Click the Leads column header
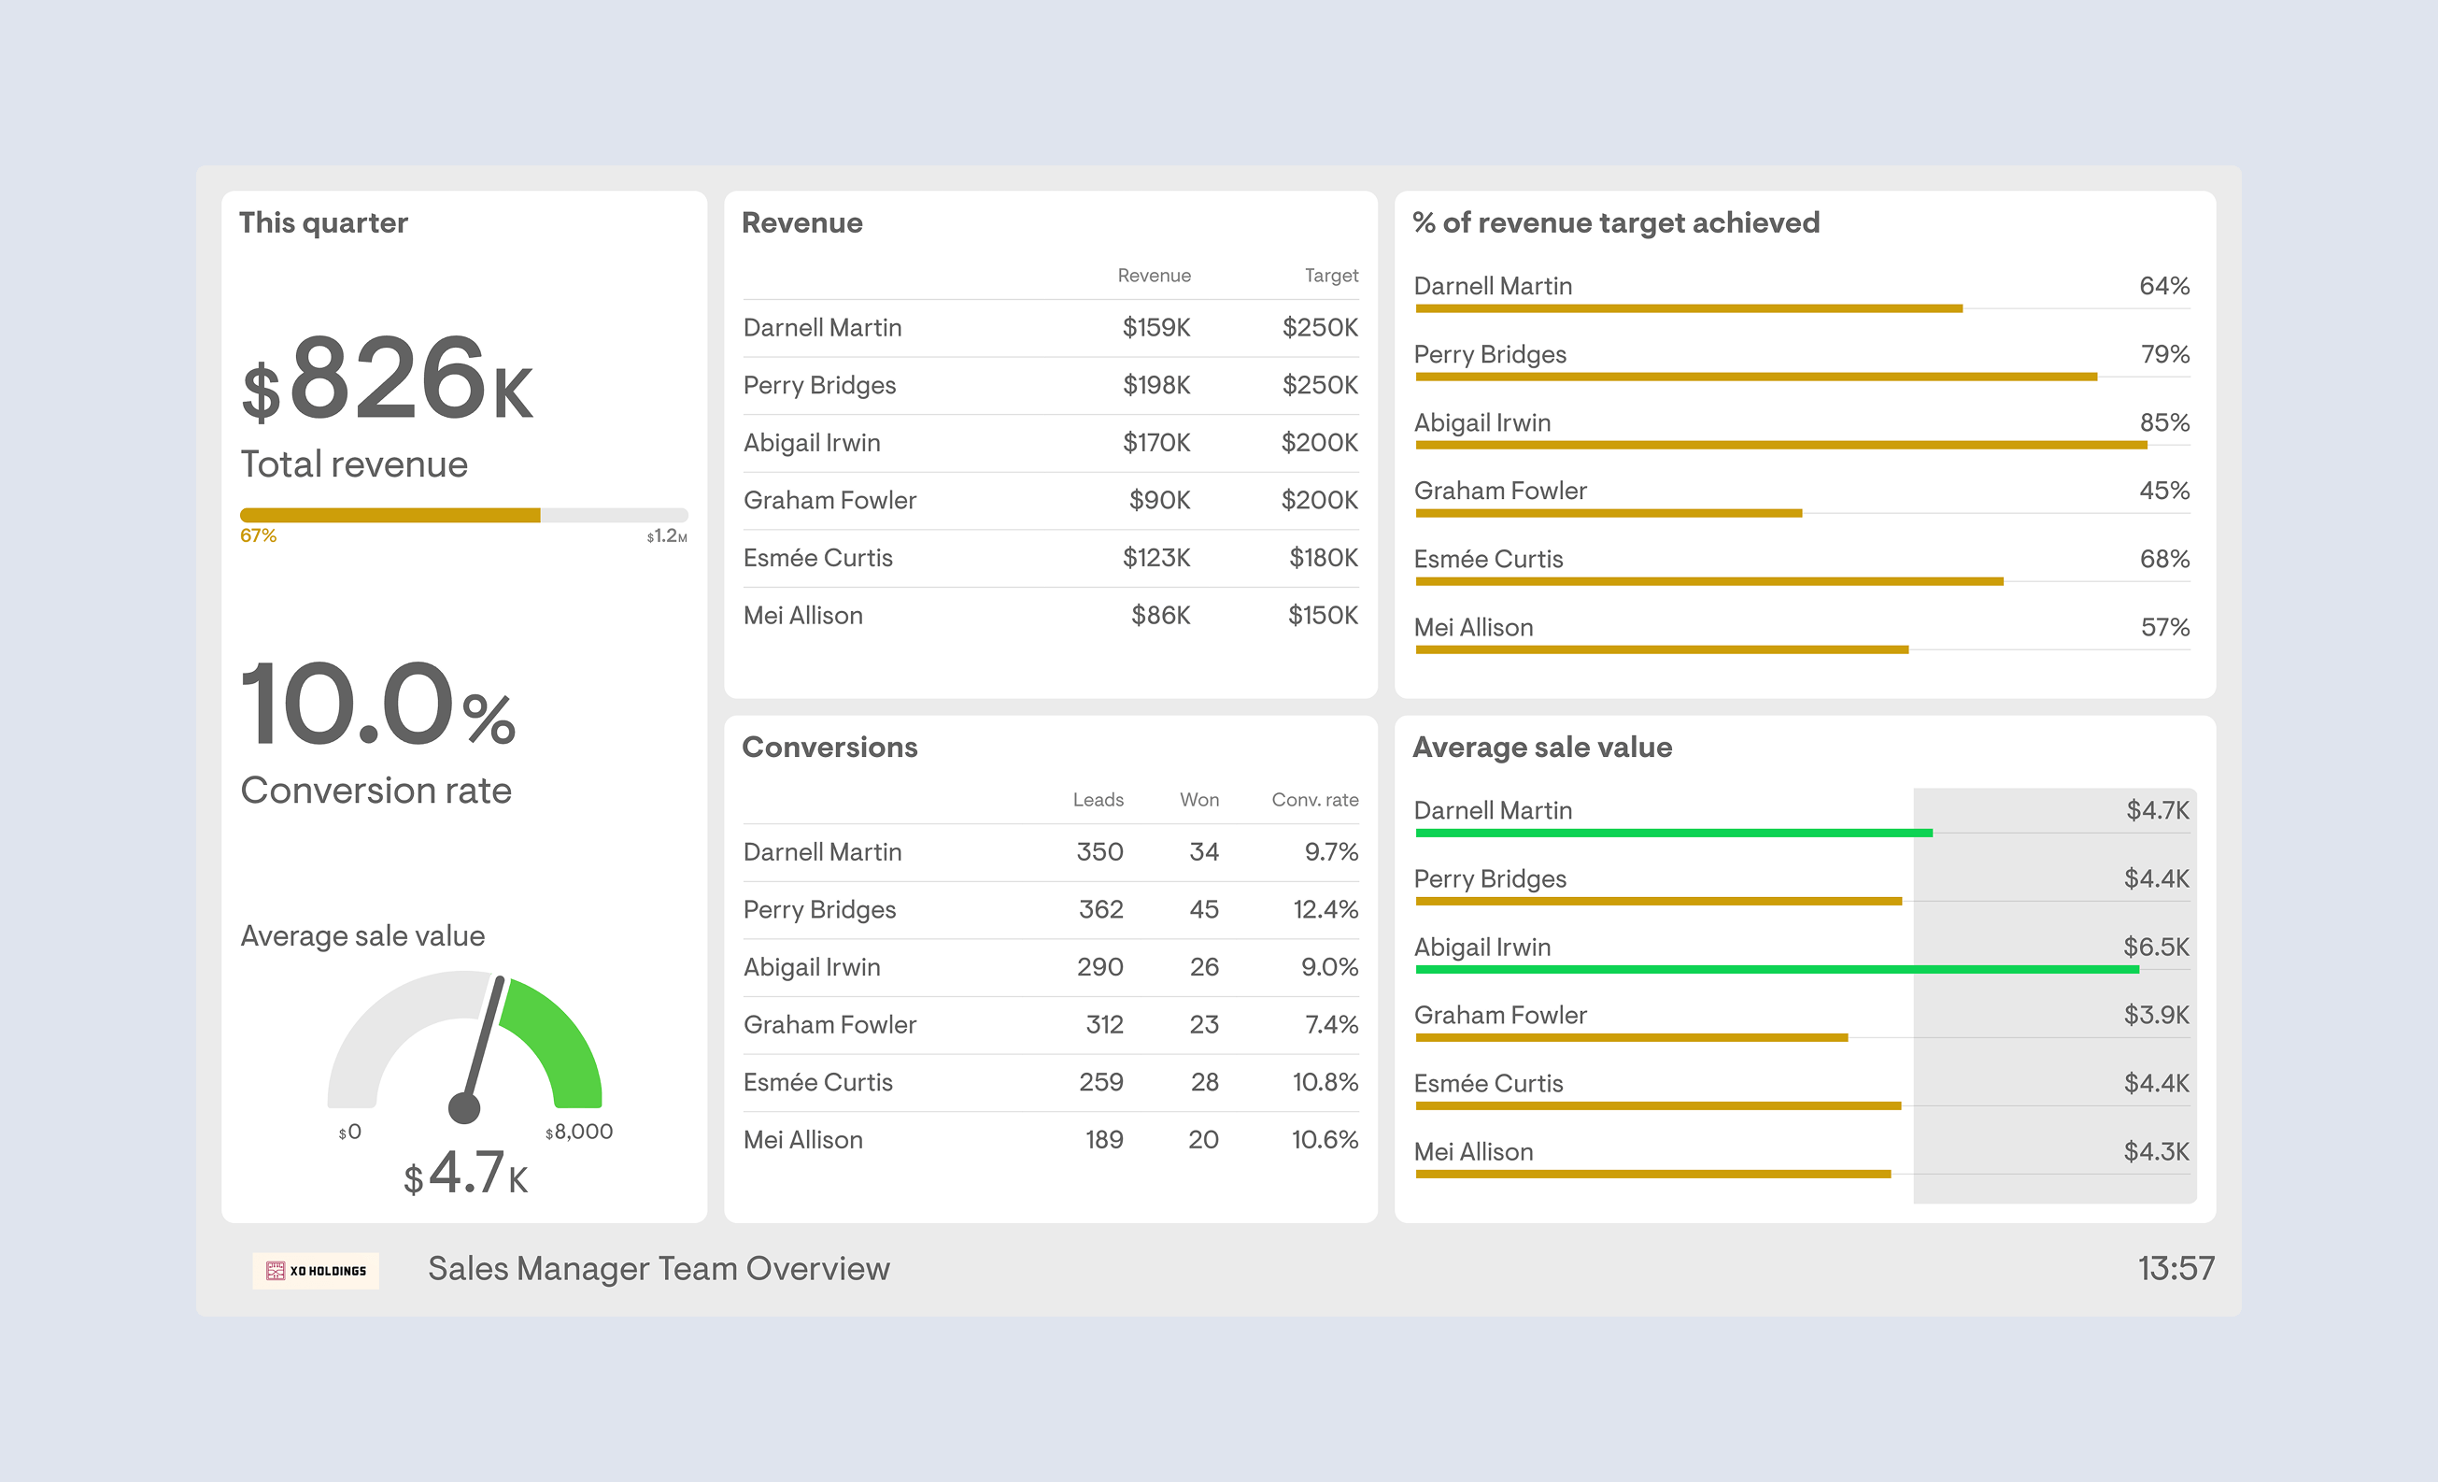Viewport: 2438px width, 1482px height. [x=1098, y=800]
